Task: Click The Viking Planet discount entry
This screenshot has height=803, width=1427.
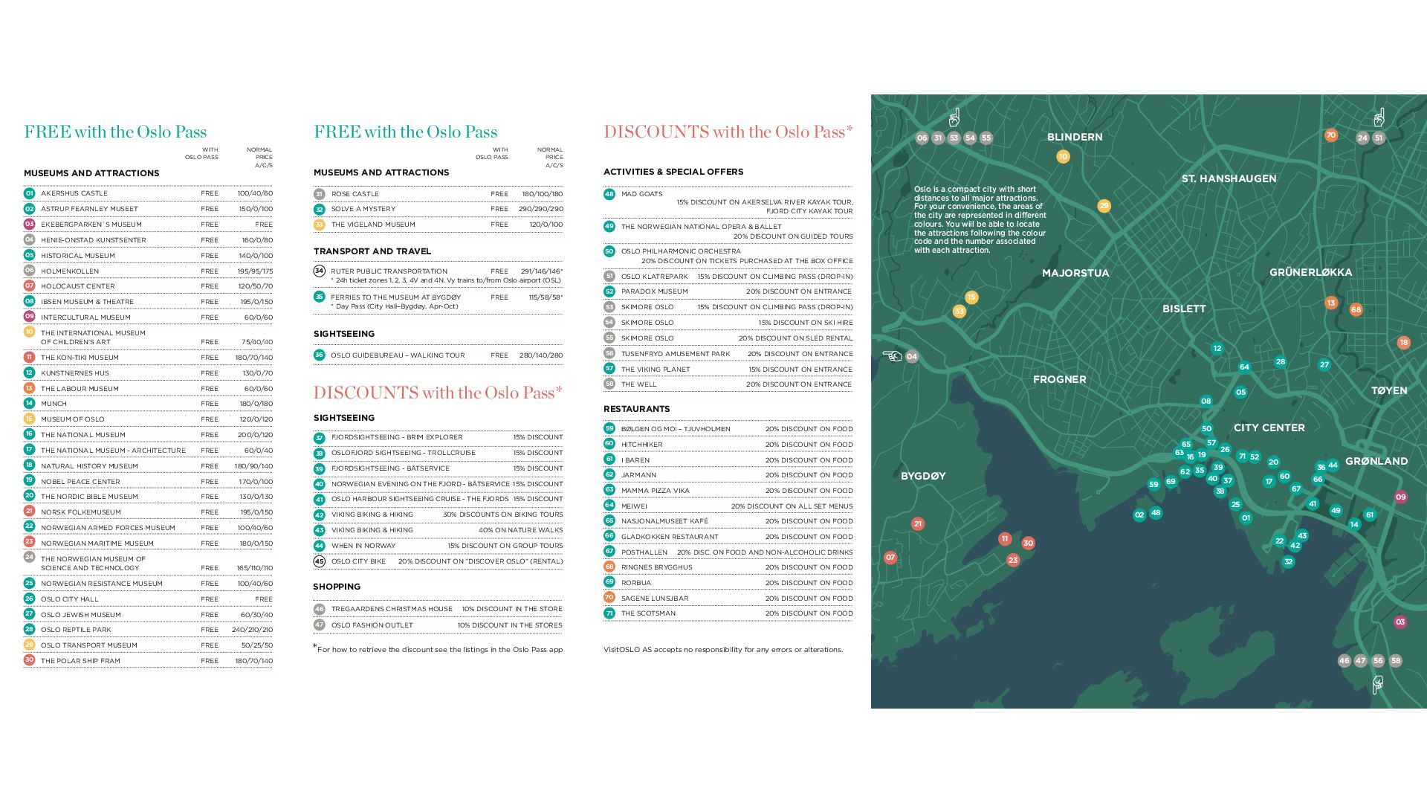Action: pos(656,369)
